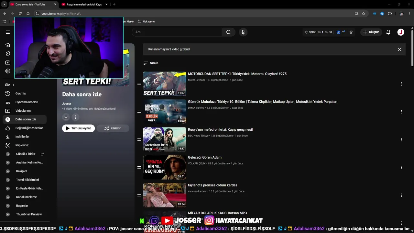Click the blue IQ extension icon
Screen dimensions: 414x233
click(338, 32)
